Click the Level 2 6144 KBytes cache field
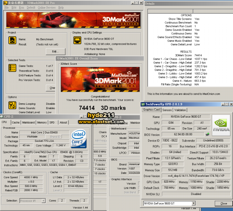The width and height of the screenshot is (233, 211). click(76, 186)
